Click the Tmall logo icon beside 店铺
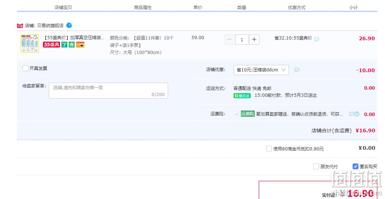 coord(20,26)
